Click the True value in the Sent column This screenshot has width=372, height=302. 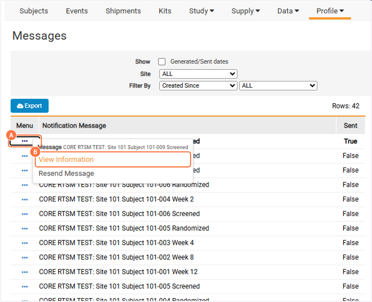pos(351,141)
